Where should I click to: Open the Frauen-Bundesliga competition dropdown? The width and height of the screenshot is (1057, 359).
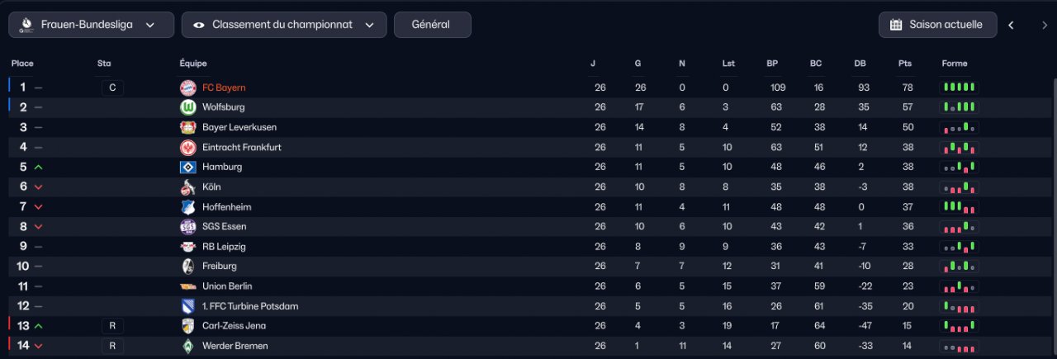coord(91,25)
